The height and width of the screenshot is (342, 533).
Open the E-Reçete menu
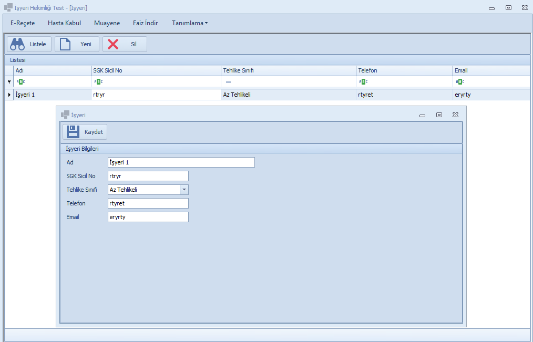click(23, 23)
